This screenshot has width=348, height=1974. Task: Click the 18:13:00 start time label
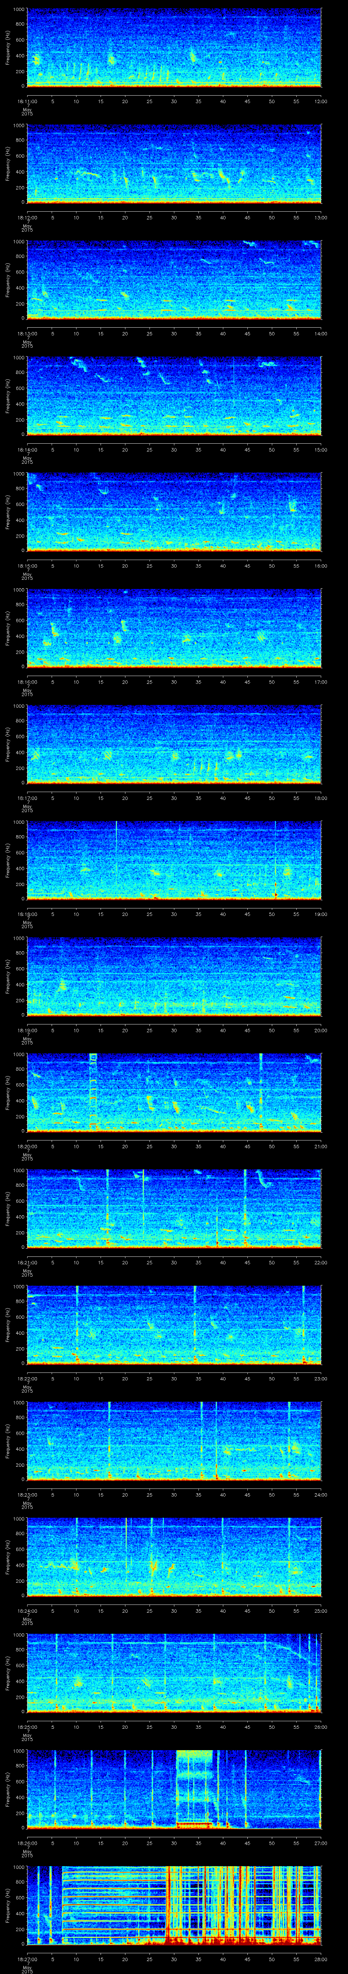pos(27,333)
